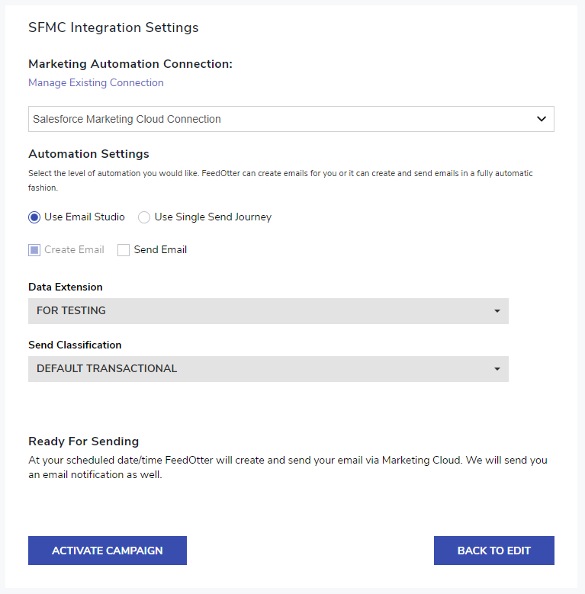Click the Use Email Studio label text
Viewport: 585px width, 594px height.
(84, 217)
